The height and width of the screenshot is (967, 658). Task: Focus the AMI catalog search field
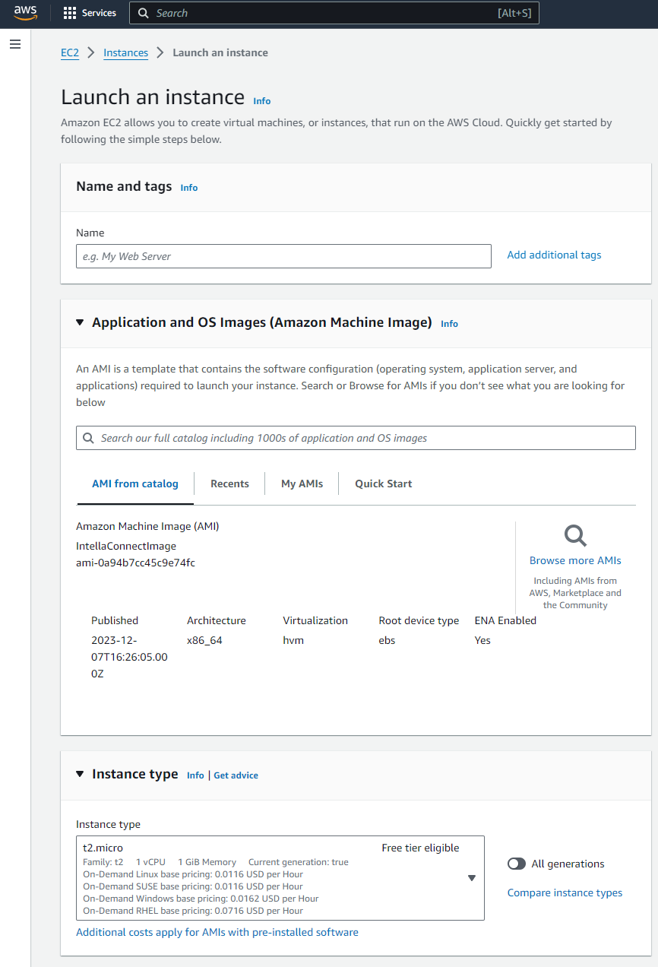coord(356,438)
